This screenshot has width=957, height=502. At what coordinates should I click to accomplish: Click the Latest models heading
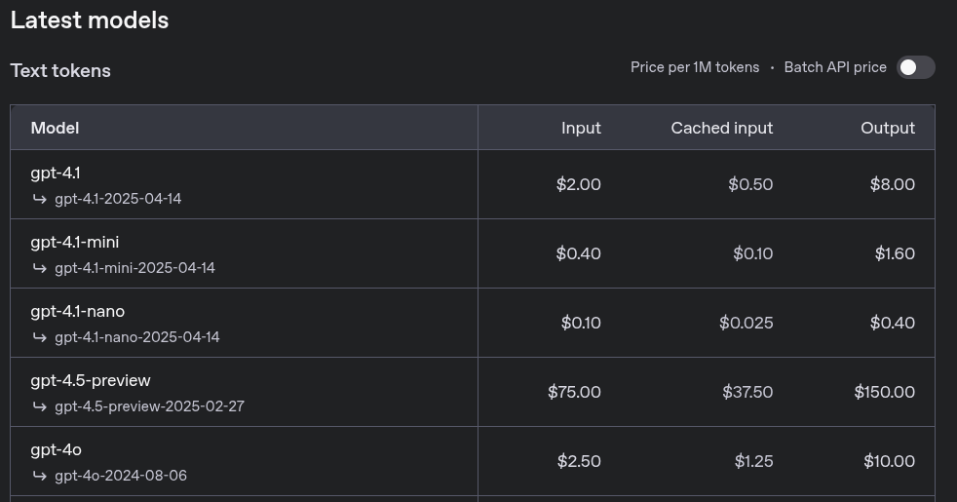[x=90, y=20]
